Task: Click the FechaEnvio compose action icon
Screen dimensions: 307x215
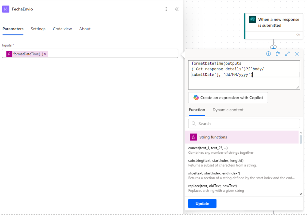Action: point(6,9)
